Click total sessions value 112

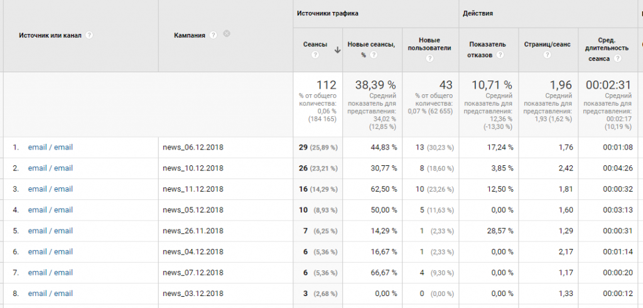326,85
